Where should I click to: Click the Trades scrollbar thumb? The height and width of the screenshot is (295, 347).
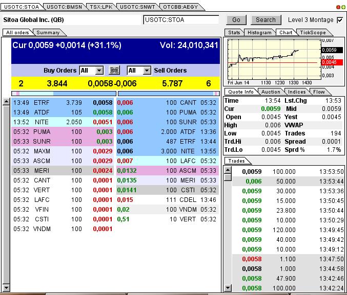click(x=228, y=177)
